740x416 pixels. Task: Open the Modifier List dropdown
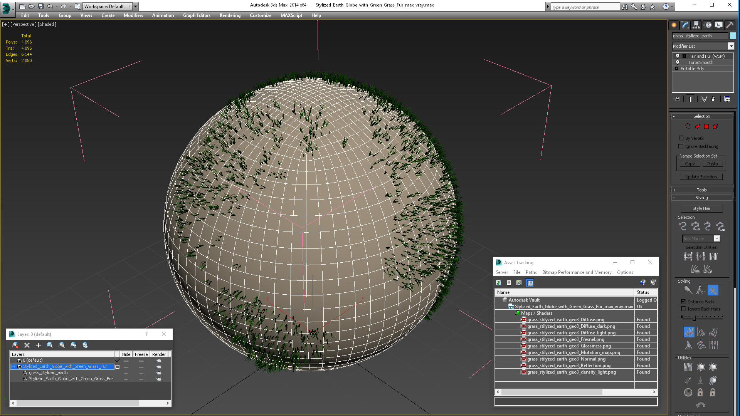pos(731,46)
